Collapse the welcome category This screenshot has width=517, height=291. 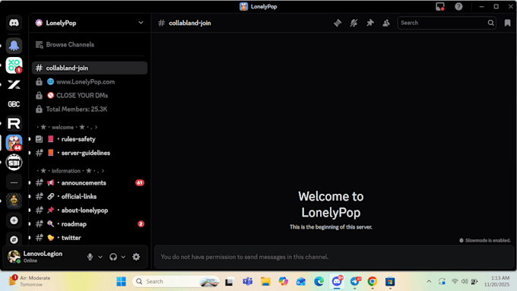click(67, 127)
